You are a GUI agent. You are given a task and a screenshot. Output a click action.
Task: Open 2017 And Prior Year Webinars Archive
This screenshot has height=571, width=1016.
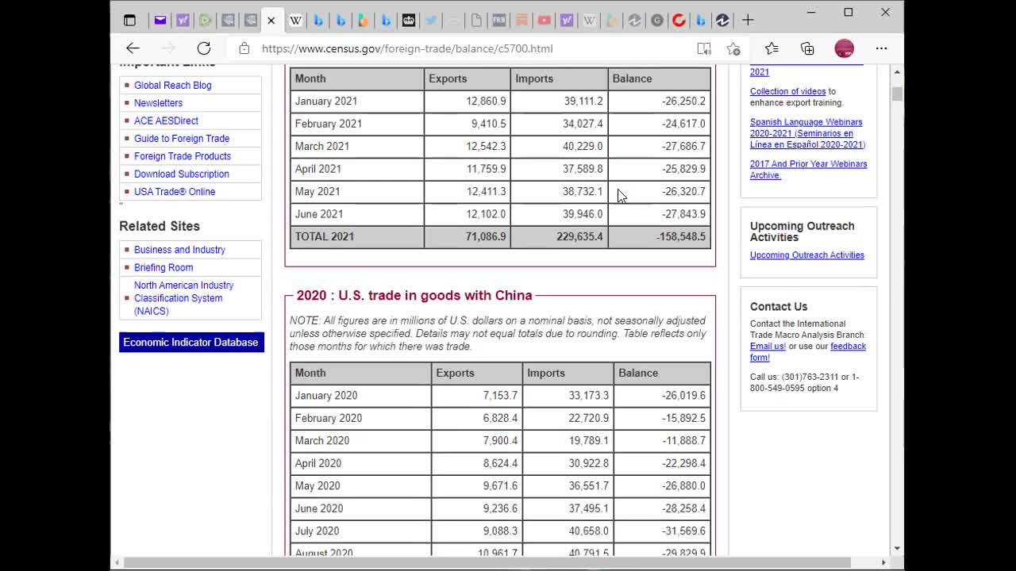pos(808,170)
